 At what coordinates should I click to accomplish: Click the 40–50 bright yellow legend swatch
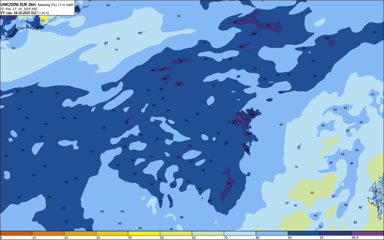[144, 233]
